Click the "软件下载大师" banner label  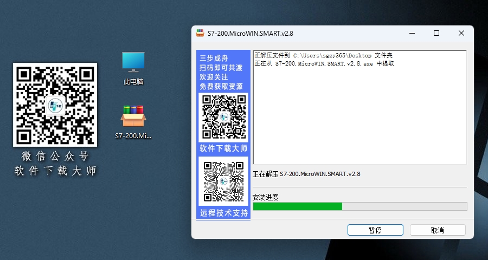pos(223,148)
